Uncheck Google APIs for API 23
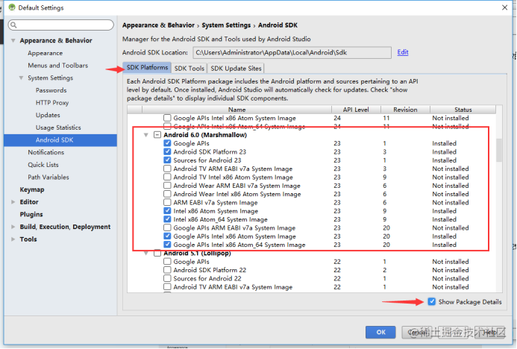The image size is (517, 349). pyautogui.click(x=168, y=143)
